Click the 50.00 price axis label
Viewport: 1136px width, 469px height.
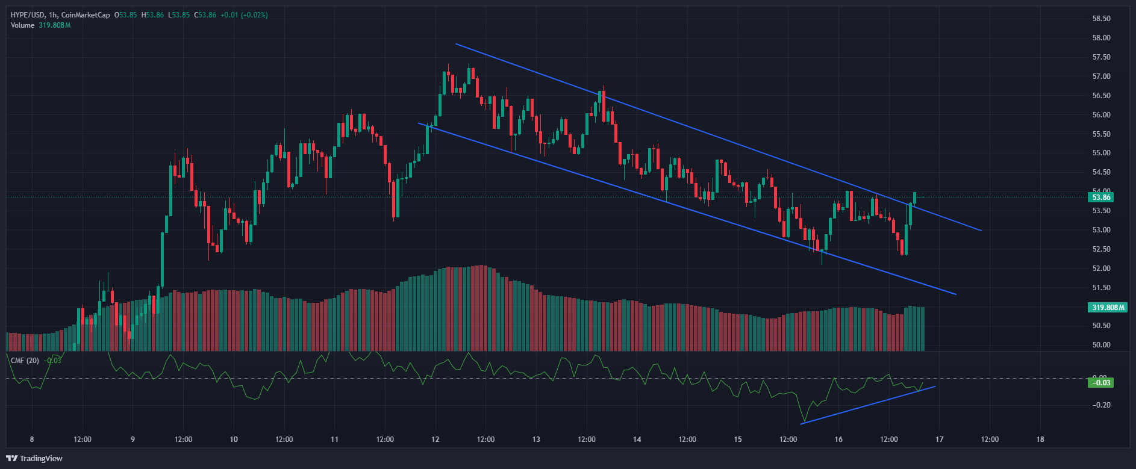(x=1101, y=345)
